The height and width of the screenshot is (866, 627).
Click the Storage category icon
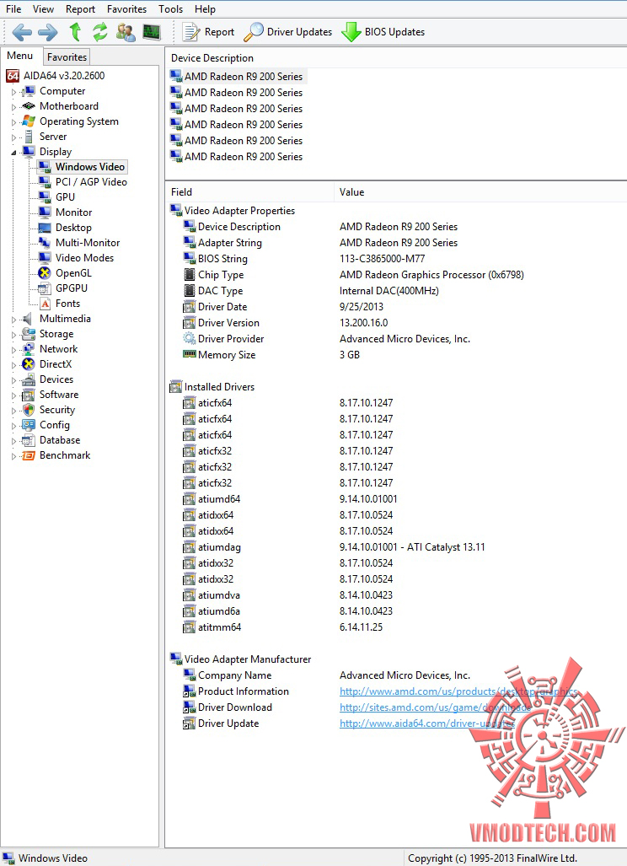pos(28,334)
